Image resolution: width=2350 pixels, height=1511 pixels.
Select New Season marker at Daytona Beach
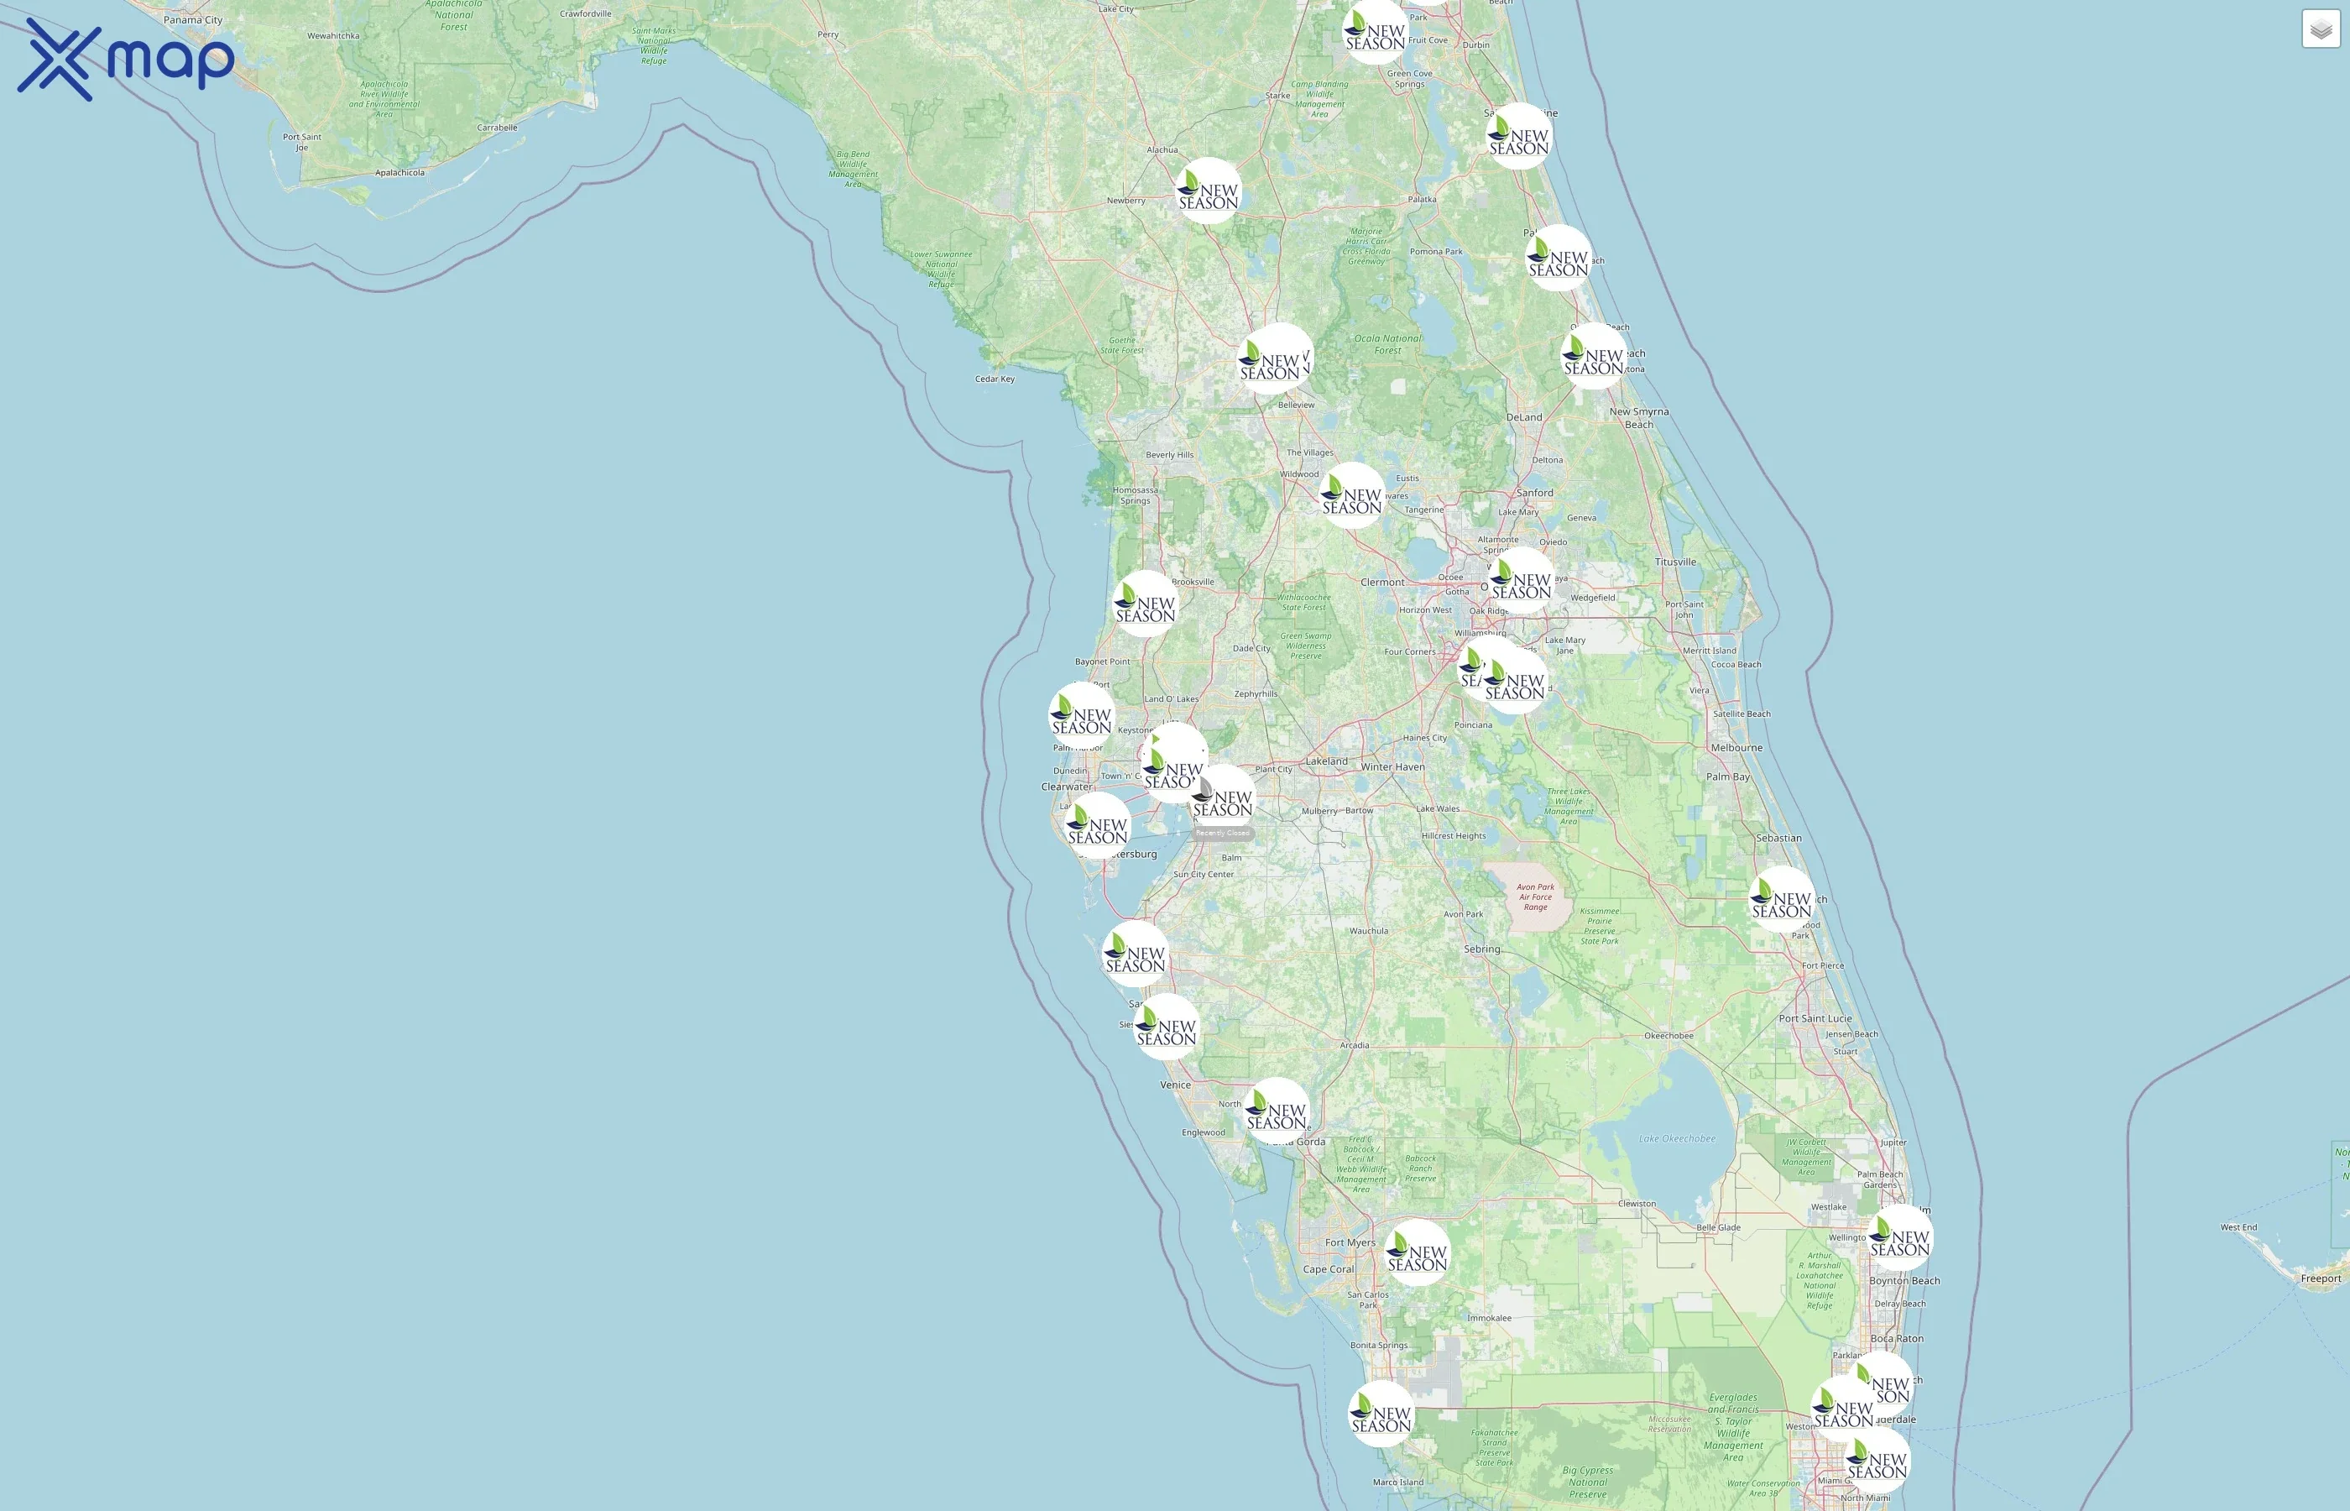pos(1594,356)
